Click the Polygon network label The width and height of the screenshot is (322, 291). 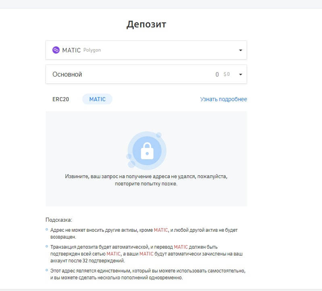[92, 50]
